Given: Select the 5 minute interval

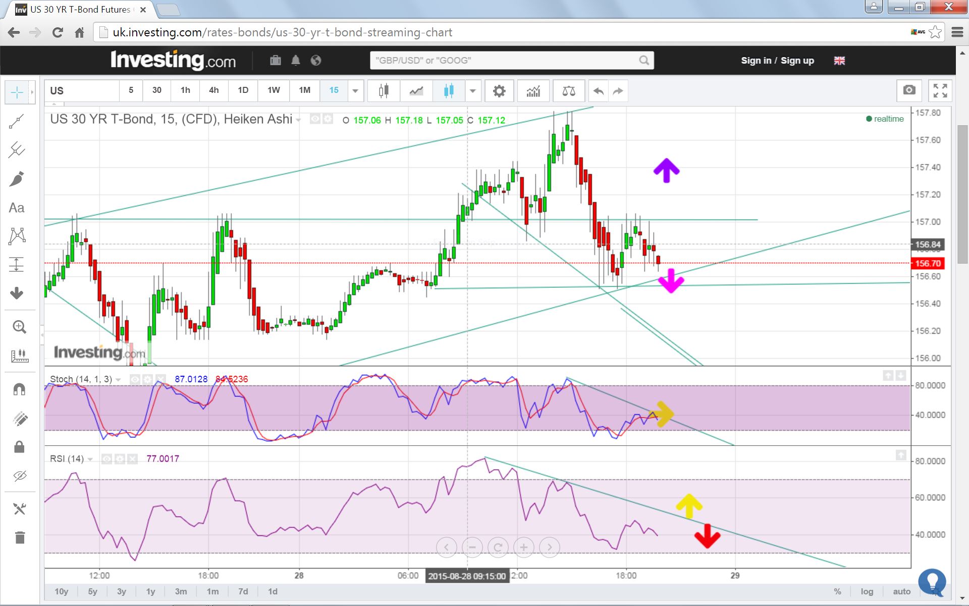Looking at the screenshot, I should pos(131,90).
